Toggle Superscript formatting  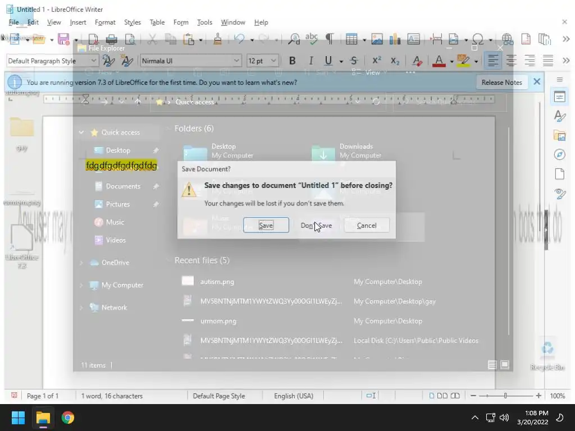pyautogui.click(x=377, y=61)
